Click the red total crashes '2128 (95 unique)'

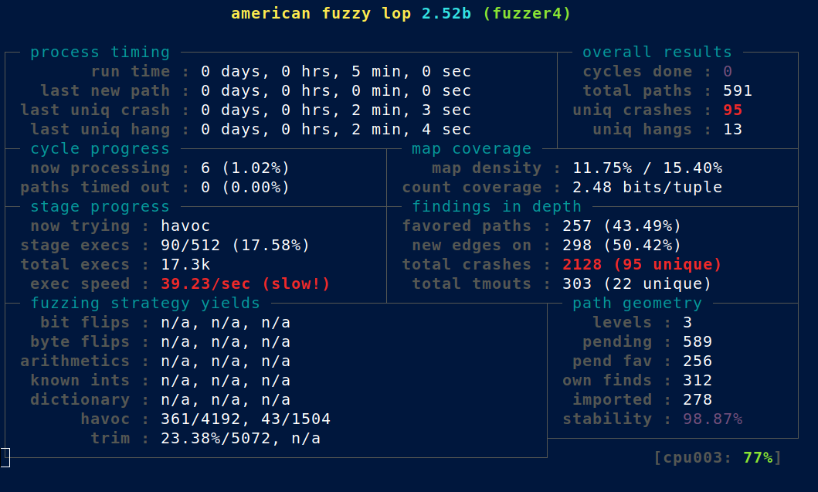click(642, 264)
